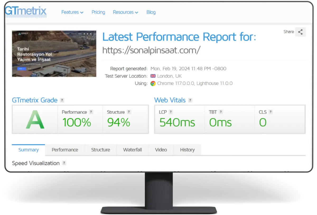This screenshot has width=317, height=215.
Task: Click the UK flag beside London server location
Action: (153, 76)
